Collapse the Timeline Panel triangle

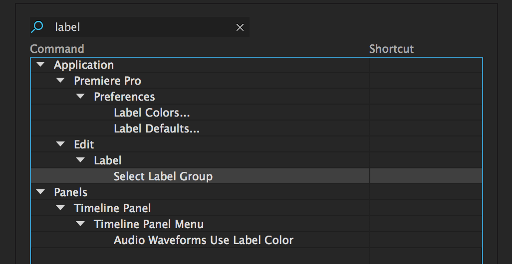coord(60,208)
